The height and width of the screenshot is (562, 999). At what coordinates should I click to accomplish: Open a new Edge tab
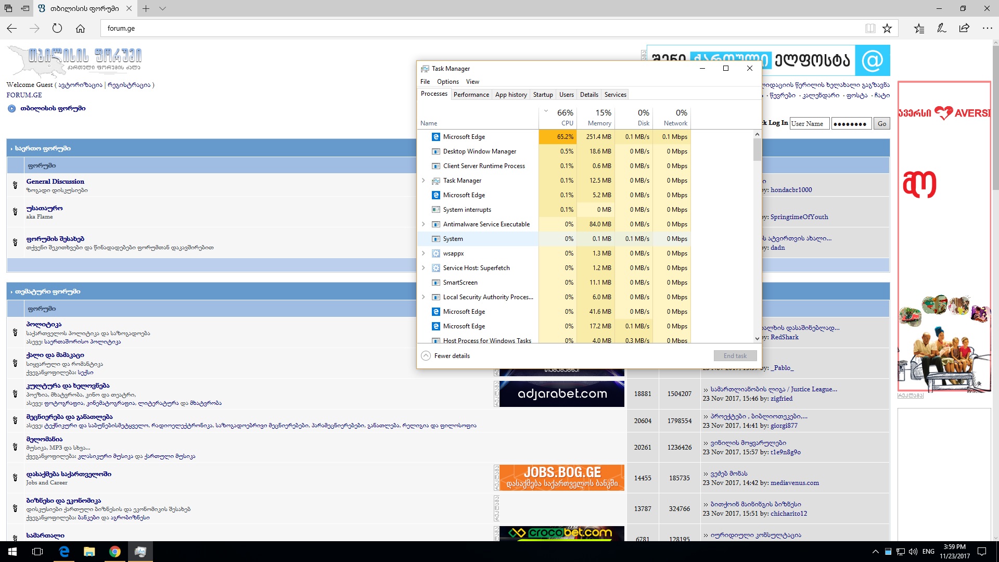[146, 8]
